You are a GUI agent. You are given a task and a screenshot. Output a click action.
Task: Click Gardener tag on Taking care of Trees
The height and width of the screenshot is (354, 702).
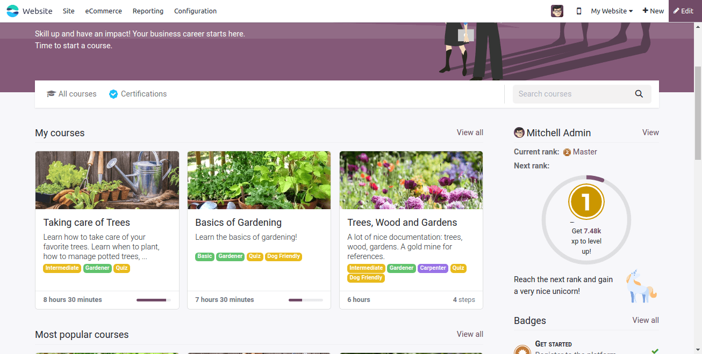tap(97, 268)
